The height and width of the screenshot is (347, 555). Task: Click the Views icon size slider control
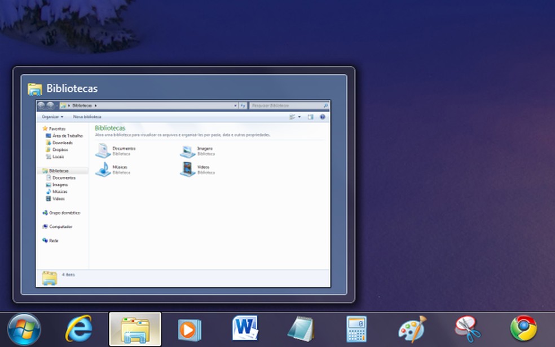(292, 117)
